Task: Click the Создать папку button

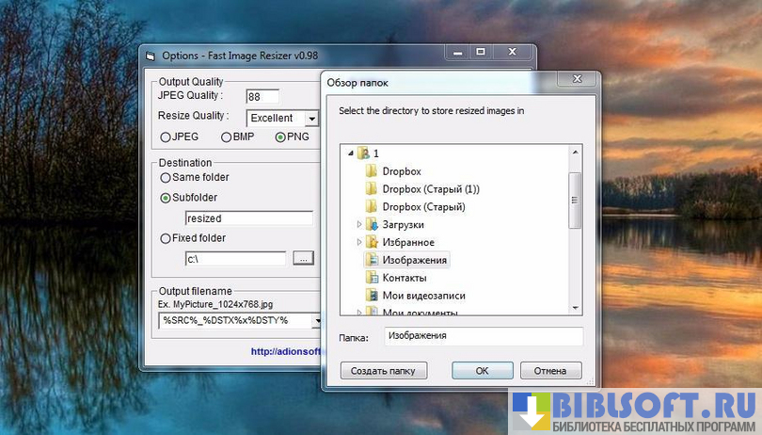Action: [x=383, y=371]
